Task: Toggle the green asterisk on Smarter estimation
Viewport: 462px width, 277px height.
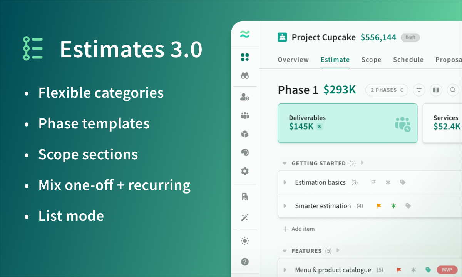Action: click(x=393, y=206)
